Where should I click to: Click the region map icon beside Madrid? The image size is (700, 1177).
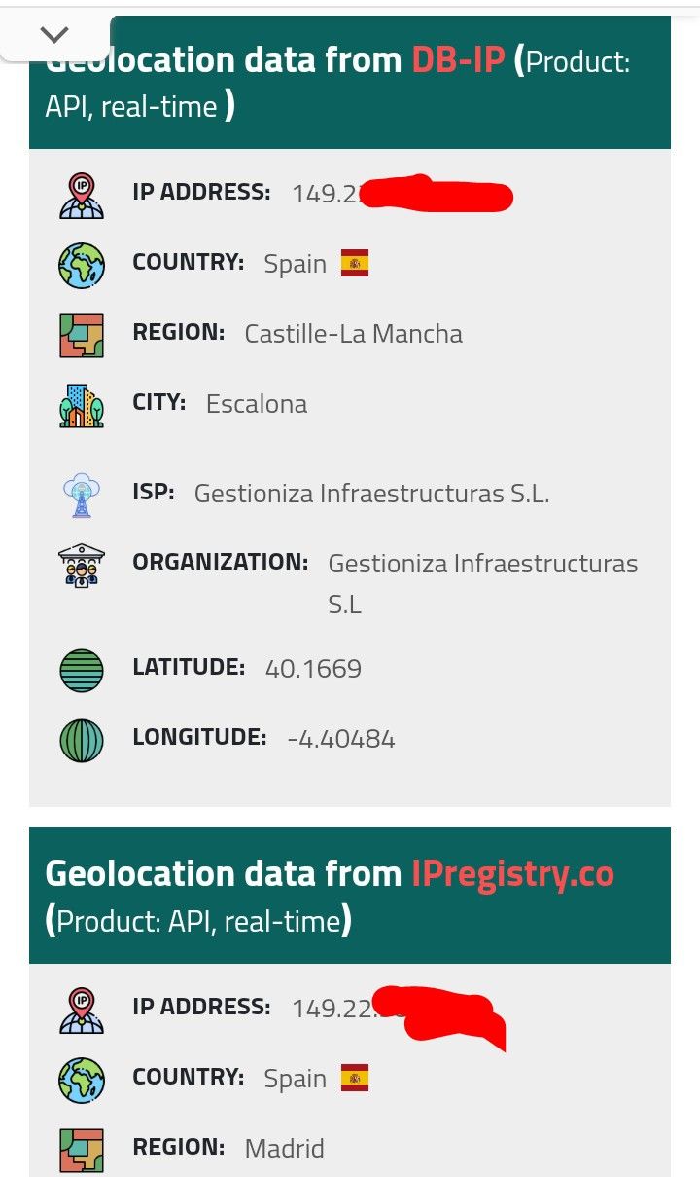tap(82, 1150)
